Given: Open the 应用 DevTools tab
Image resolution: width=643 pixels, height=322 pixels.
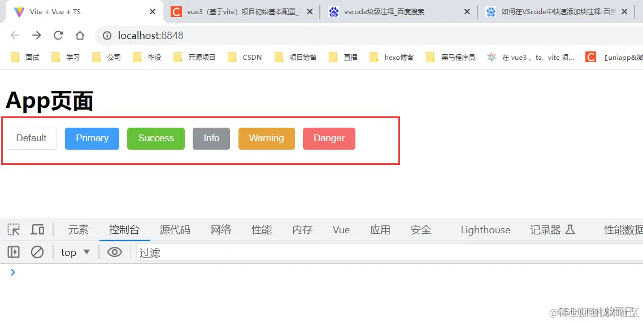Looking at the screenshot, I should pyautogui.click(x=380, y=230).
